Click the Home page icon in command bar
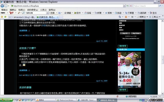The height and width of the screenshot is (102, 164). 120,17
